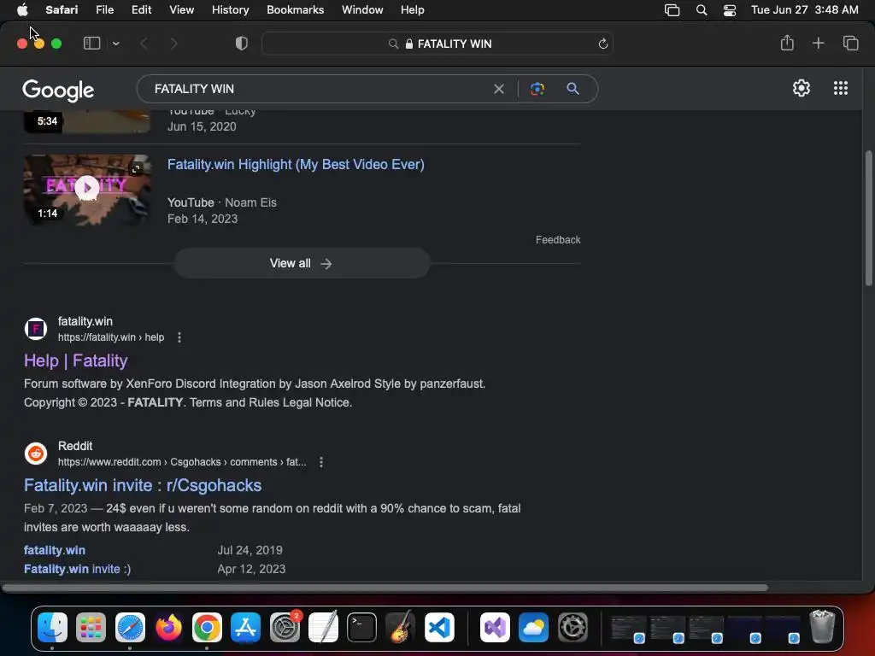Open App Store from the Dock
The width and height of the screenshot is (875, 656).
(x=245, y=628)
